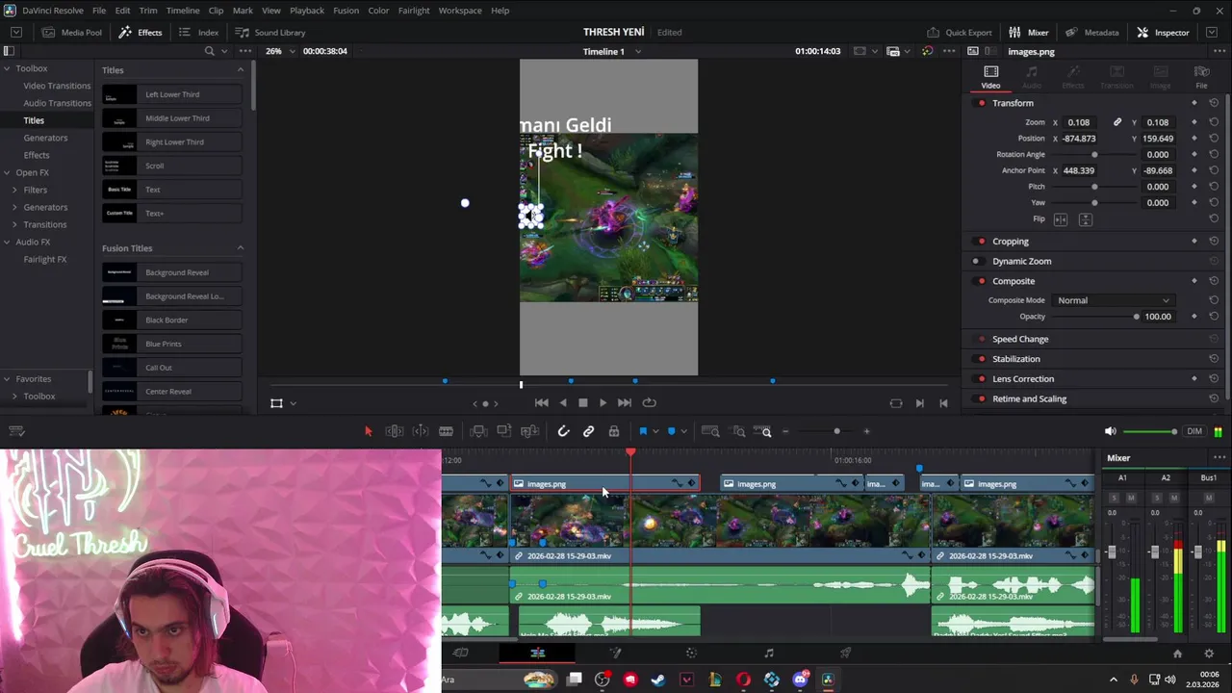The width and height of the screenshot is (1232, 693).
Task: Toggle the Transform section enable switch
Action: 981,103
